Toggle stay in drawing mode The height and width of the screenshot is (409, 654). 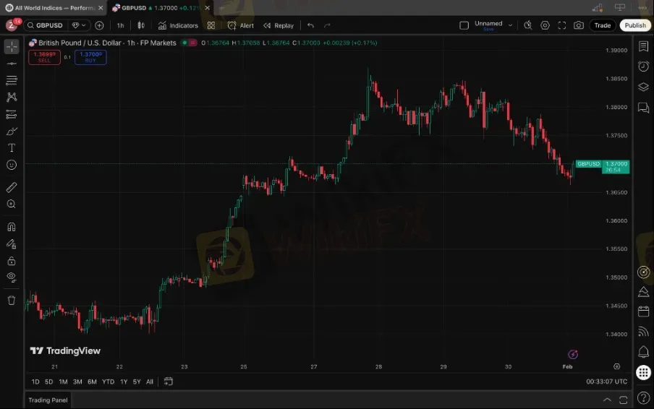point(12,244)
